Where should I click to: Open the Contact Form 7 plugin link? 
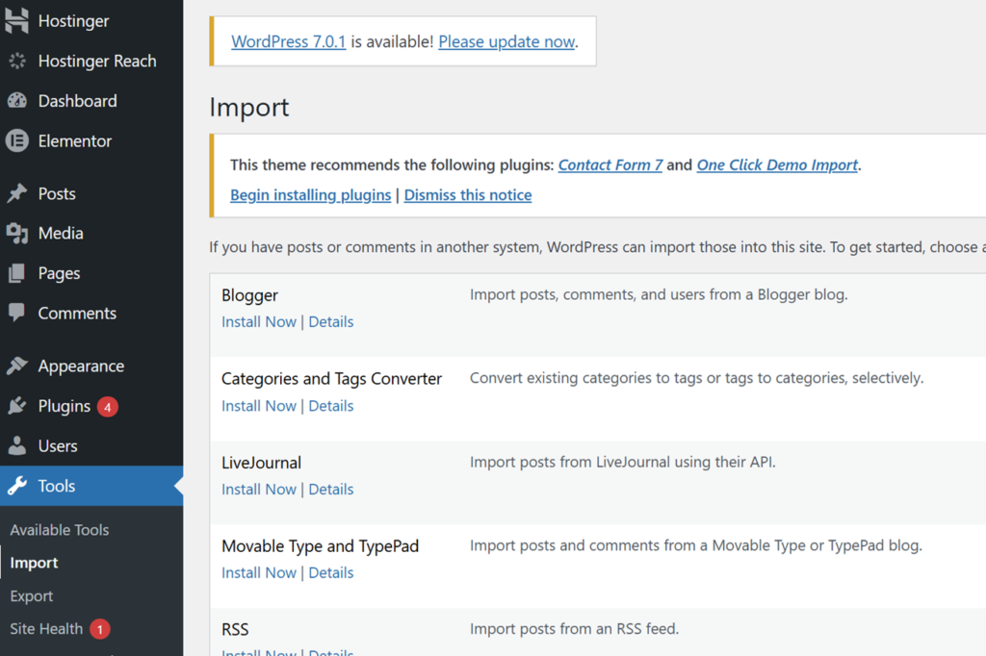(610, 164)
